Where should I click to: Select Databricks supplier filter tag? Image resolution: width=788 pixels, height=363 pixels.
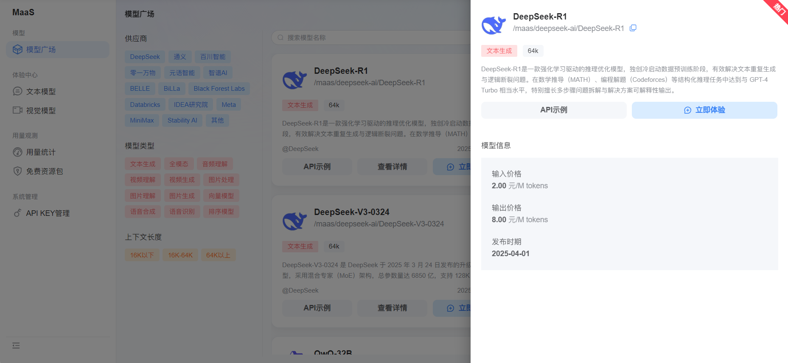click(145, 105)
